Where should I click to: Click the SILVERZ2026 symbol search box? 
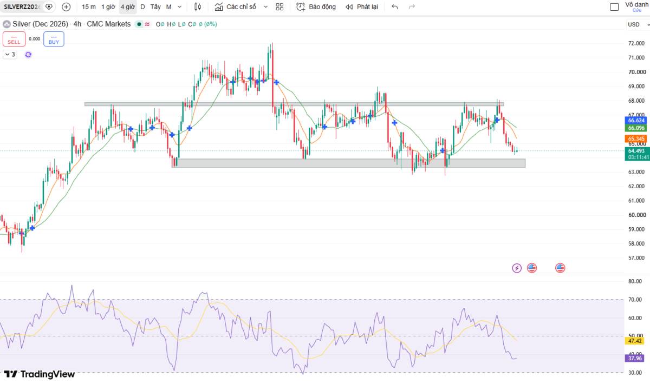click(x=21, y=7)
